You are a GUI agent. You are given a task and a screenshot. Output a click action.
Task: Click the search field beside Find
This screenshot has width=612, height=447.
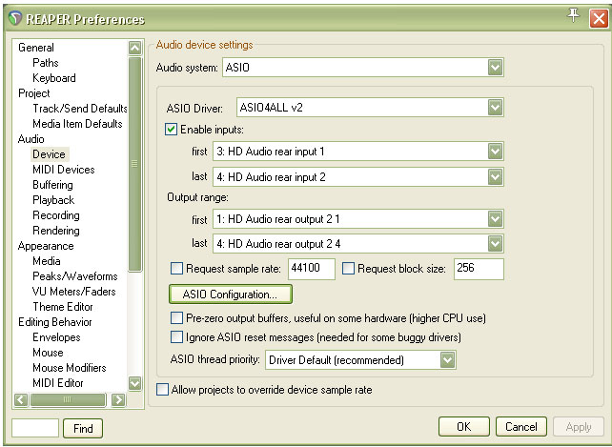pyautogui.click(x=35, y=428)
